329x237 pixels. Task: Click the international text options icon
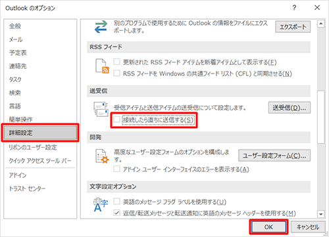click(101, 205)
